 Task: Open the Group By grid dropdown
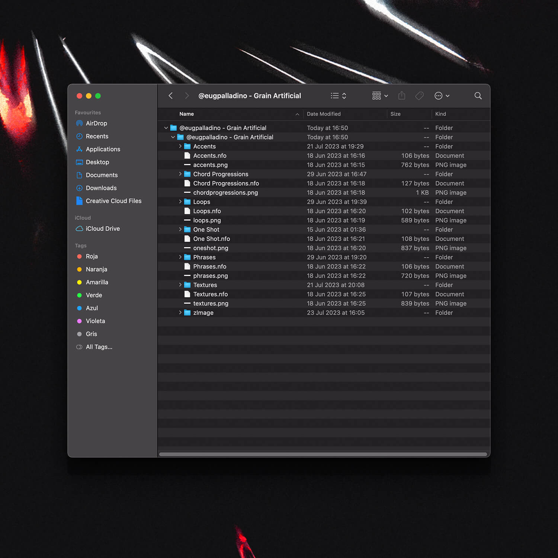pos(380,96)
